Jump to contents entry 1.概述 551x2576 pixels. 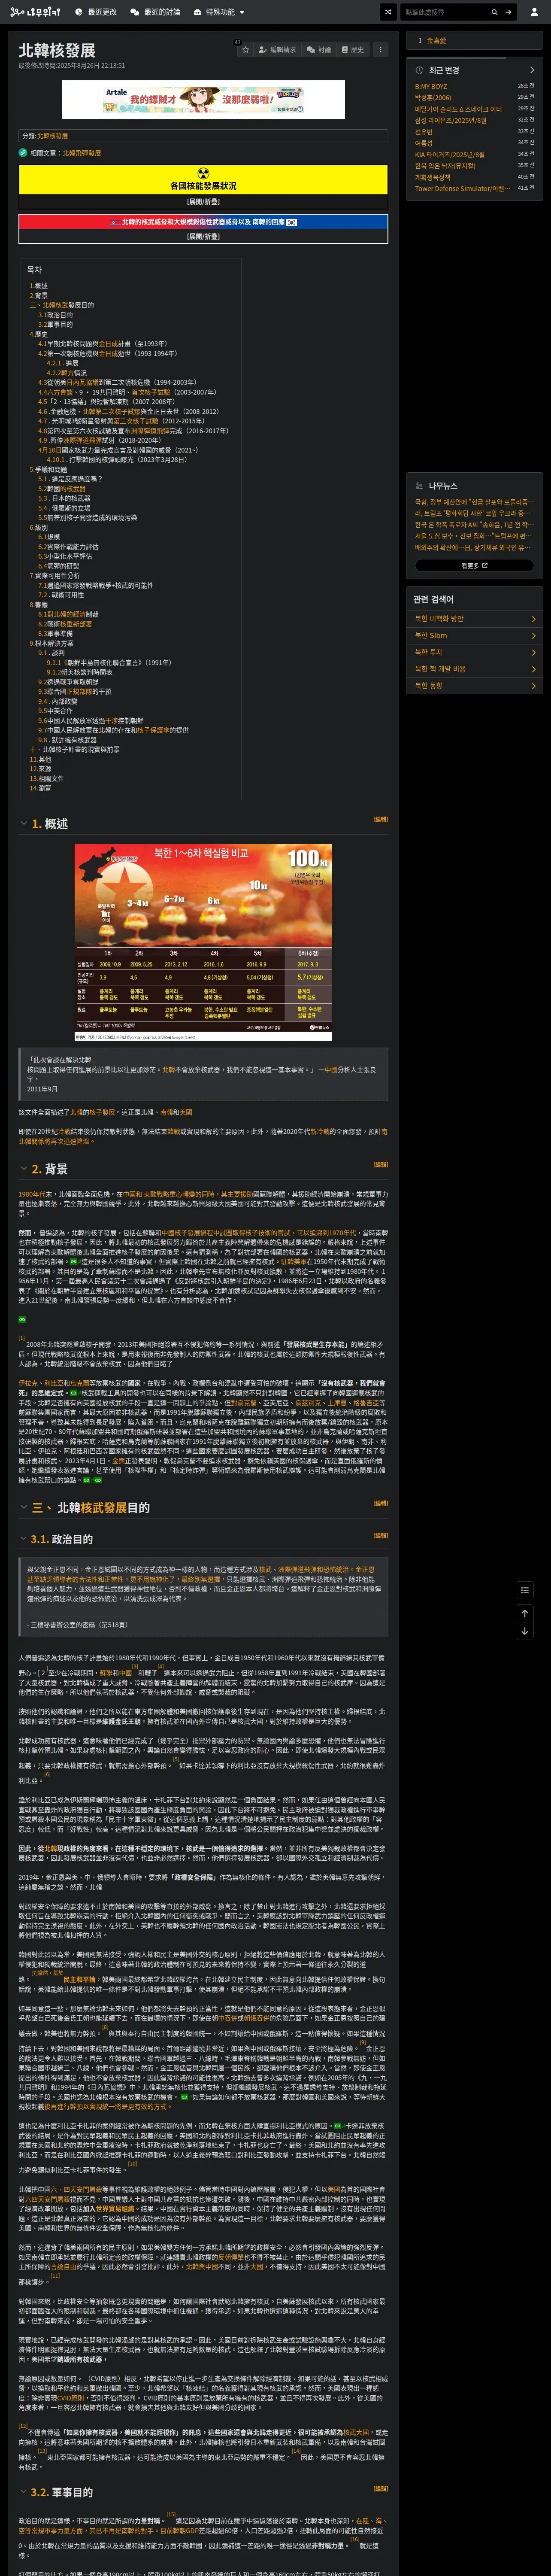(x=38, y=286)
